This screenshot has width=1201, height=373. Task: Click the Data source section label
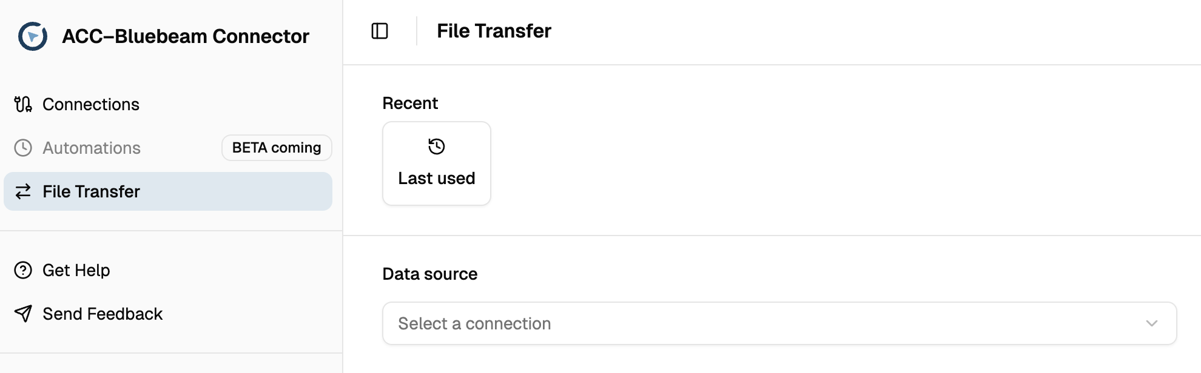click(429, 274)
